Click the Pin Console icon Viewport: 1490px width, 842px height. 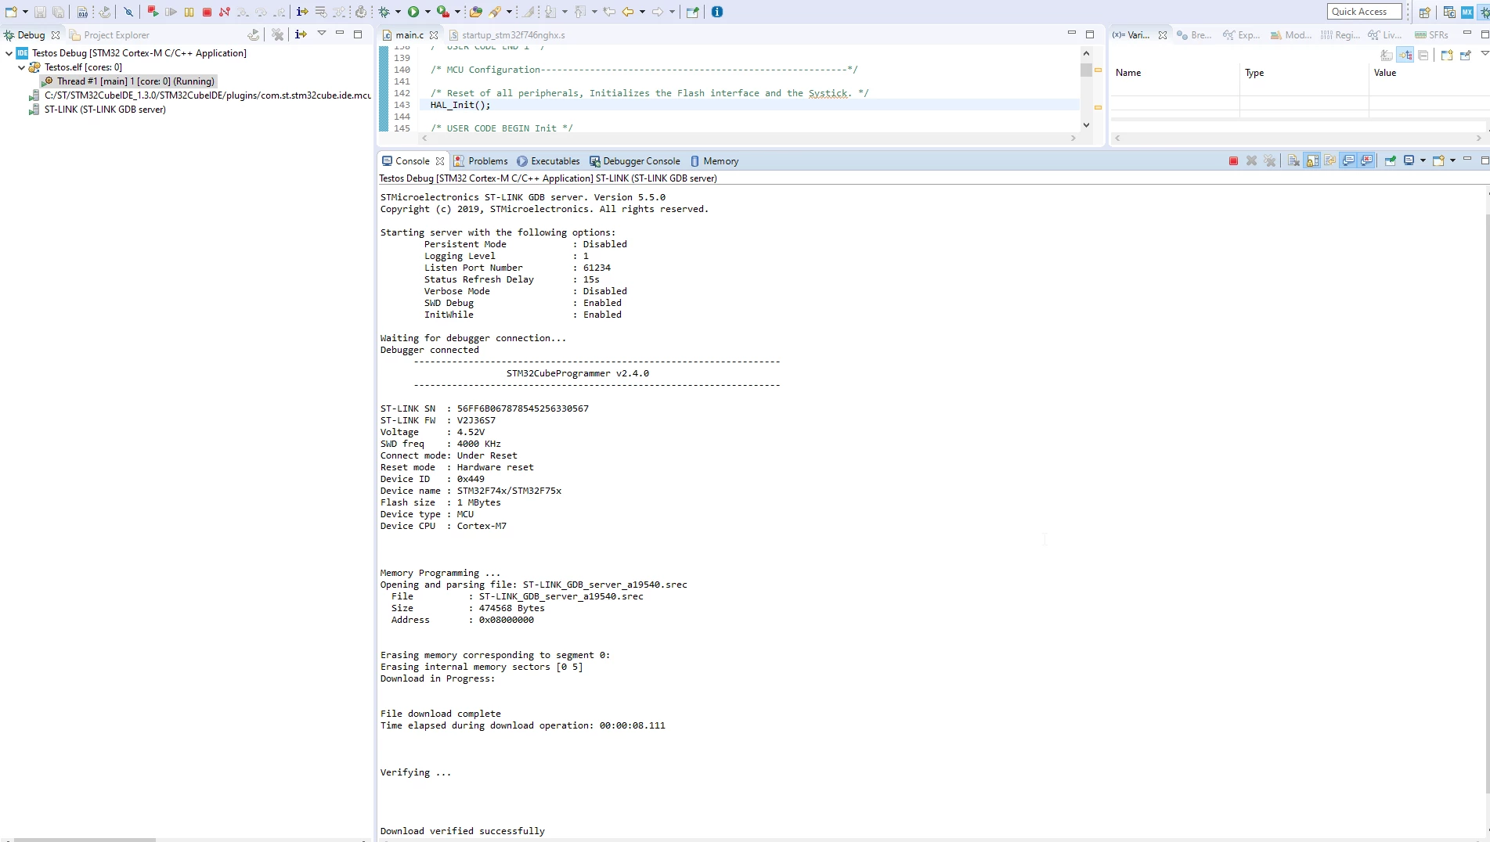1391,161
